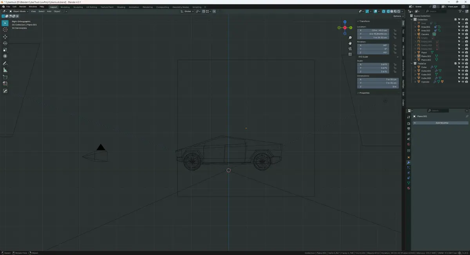The height and width of the screenshot is (255, 470).
Task: Click the Location X value field
Action: point(373,30)
